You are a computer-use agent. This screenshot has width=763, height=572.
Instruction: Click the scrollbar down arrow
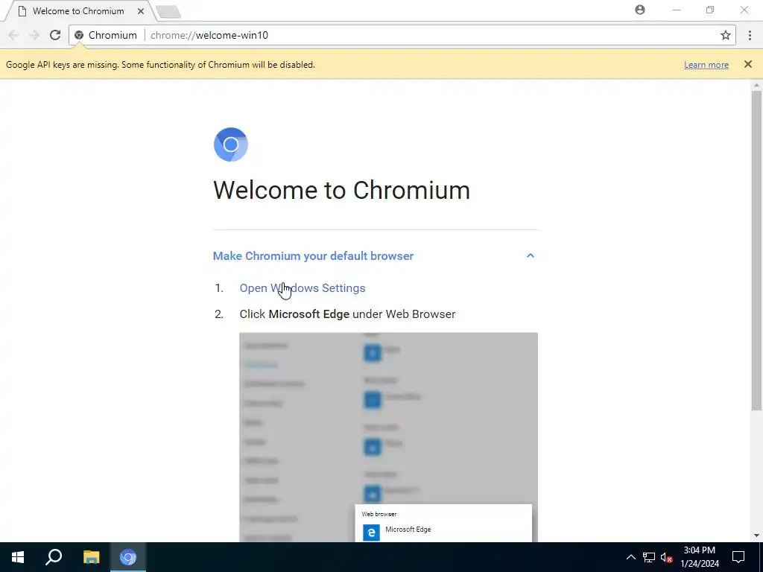click(x=756, y=536)
